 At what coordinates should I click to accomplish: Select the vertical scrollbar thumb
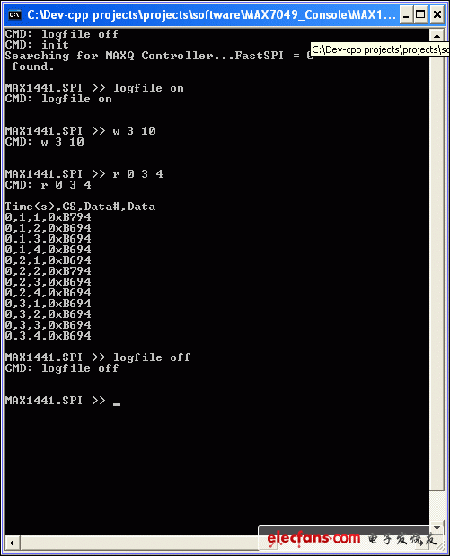pos(437,266)
